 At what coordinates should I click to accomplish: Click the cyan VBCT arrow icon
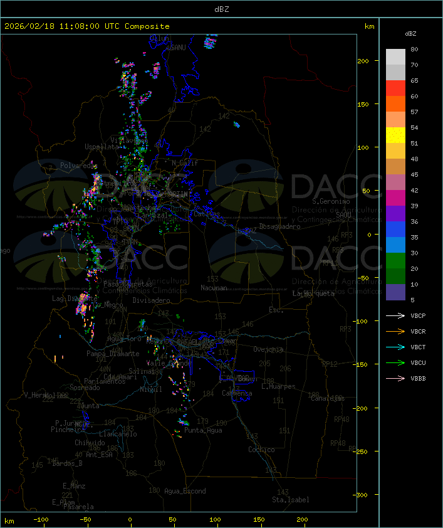395,347
